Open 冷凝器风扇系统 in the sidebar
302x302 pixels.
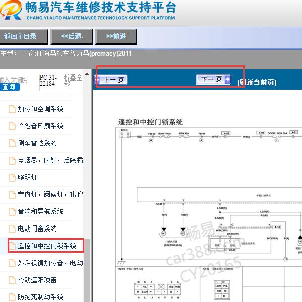tap(40, 126)
